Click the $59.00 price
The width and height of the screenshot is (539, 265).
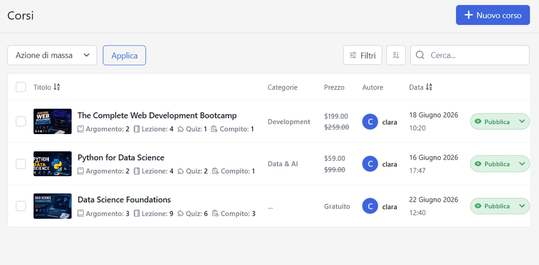coord(334,159)
